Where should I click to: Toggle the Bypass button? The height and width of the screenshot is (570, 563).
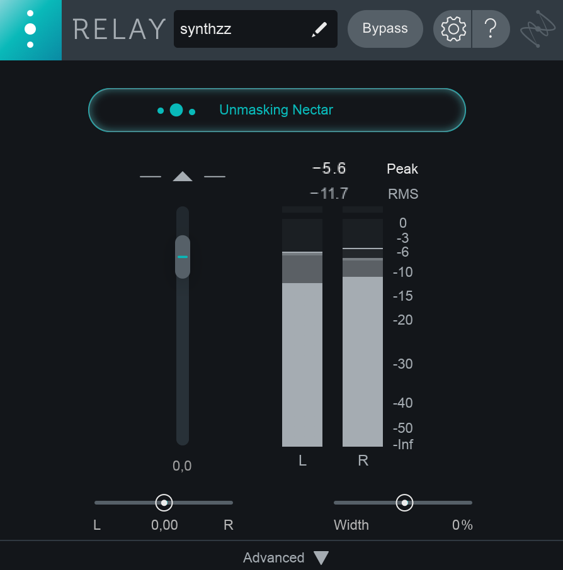click(385, 29)
